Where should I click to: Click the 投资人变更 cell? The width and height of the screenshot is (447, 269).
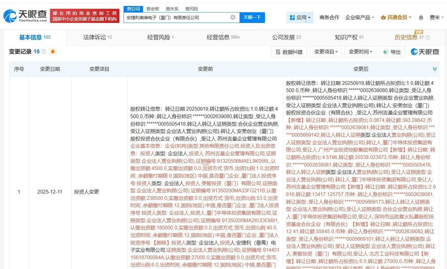pyautogui.click(x=87, y=192)
